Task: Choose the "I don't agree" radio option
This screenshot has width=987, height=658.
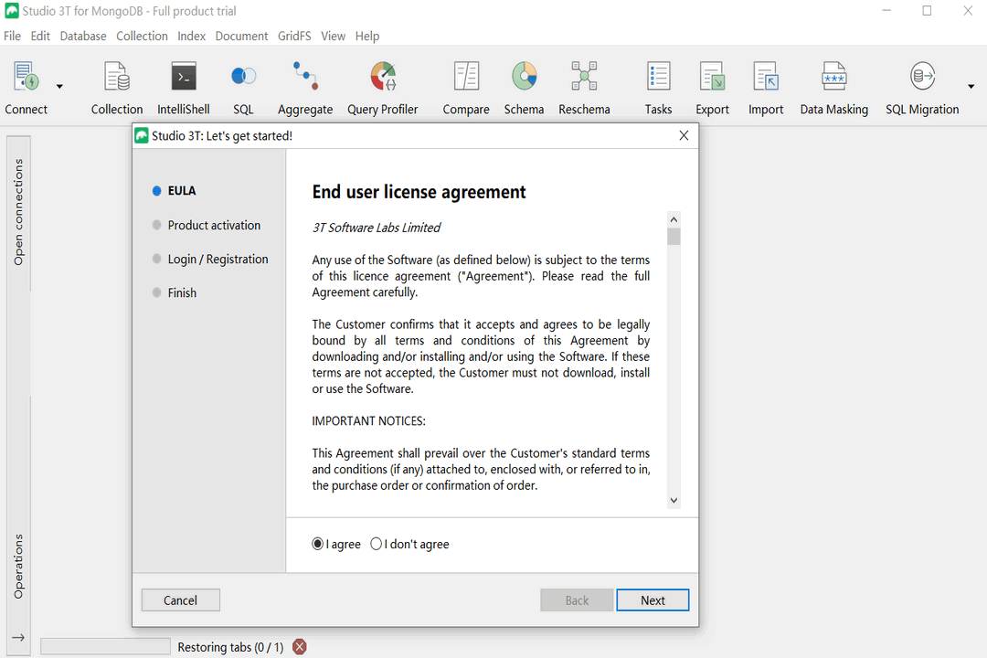Action: (377, 544)
